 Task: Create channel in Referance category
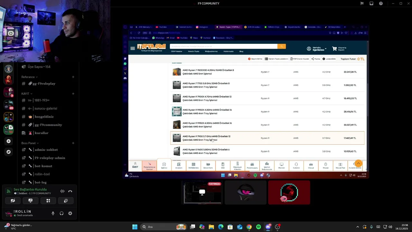coord(73,77)
